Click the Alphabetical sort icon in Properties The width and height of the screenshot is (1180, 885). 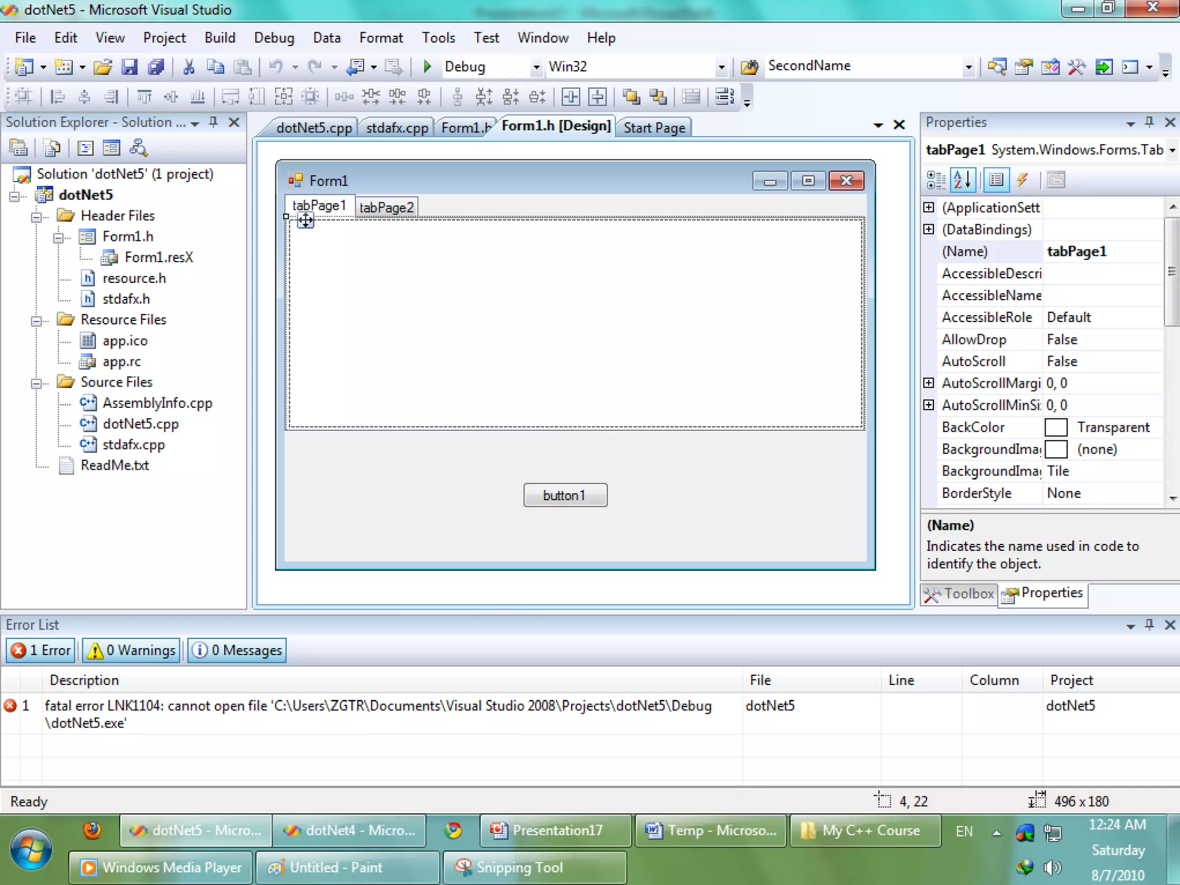click(963, 180)
